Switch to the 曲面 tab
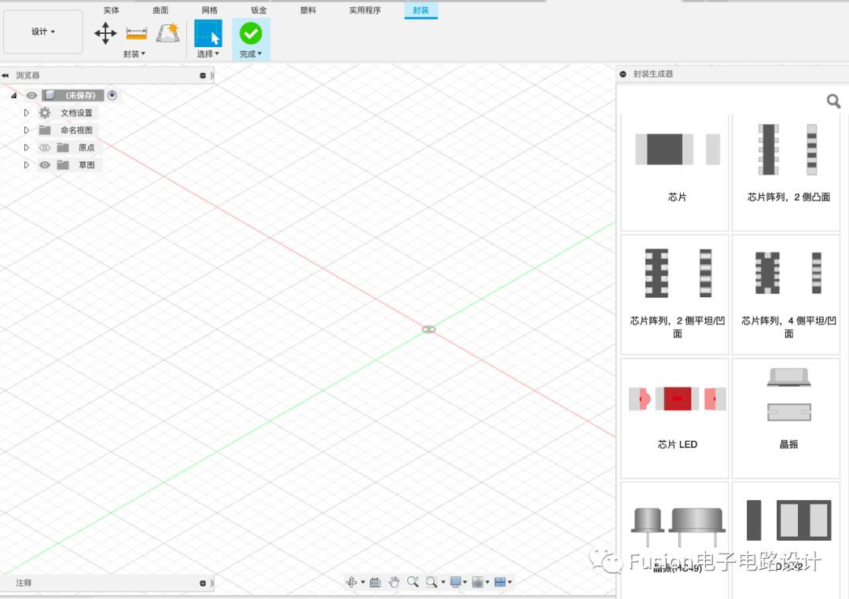Screen dimensions: 849x599 click(x=160, y=10)
